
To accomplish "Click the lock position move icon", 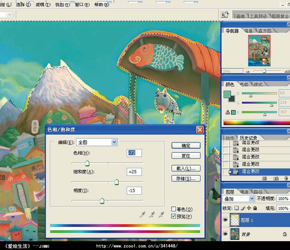I will pos(249,208).
